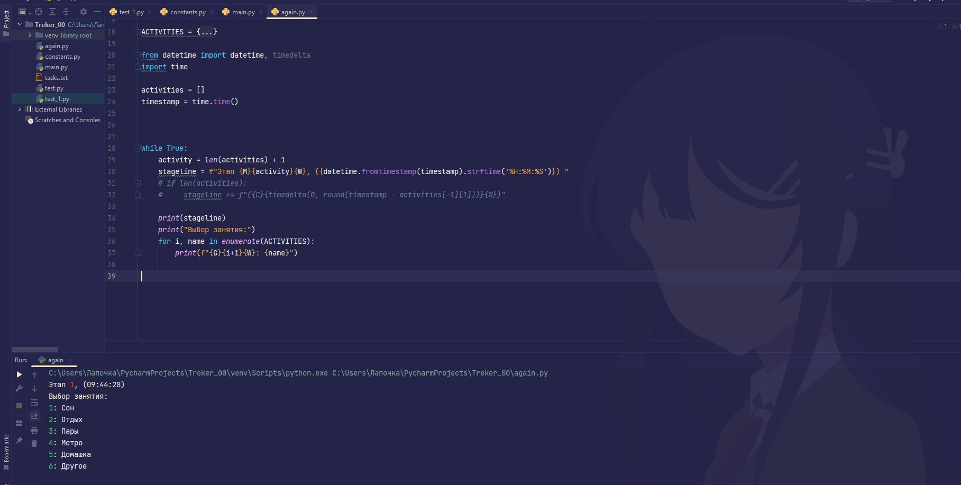Collapse the while True block at line 28

pos(138,149)
